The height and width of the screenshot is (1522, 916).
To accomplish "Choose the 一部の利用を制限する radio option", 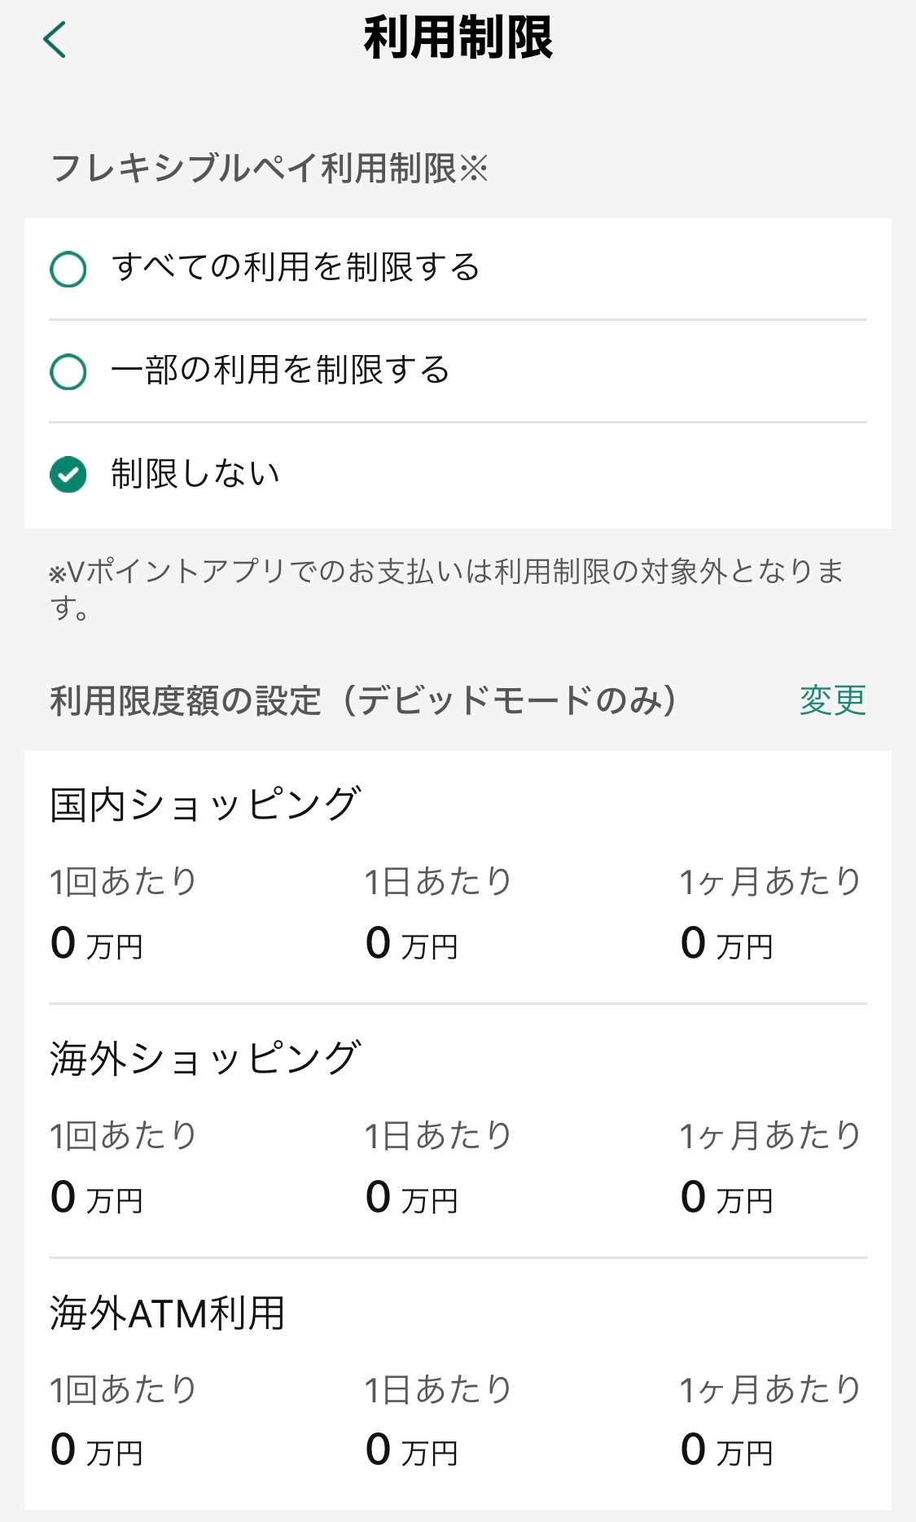I will [x=68, y=371].
